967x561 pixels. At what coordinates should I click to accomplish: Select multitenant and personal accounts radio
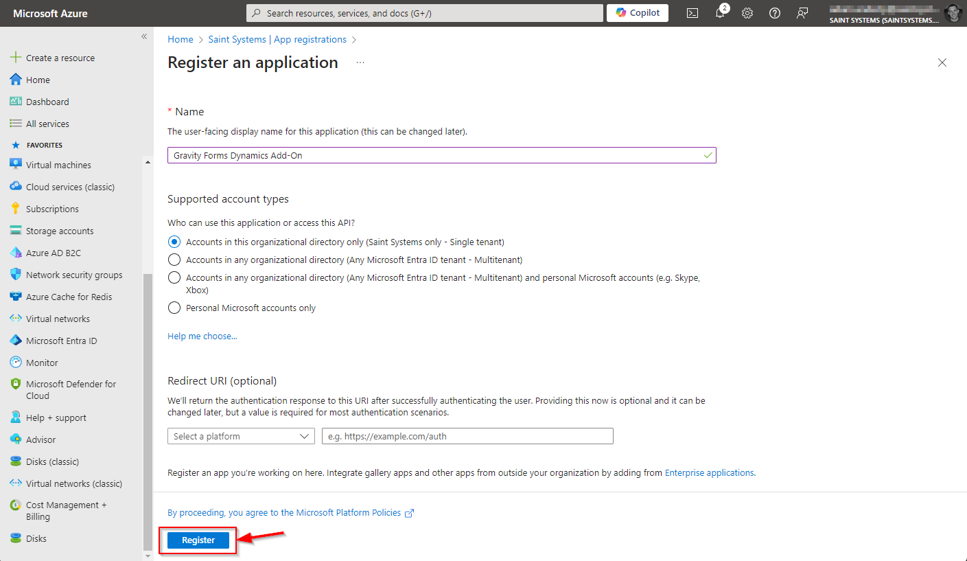[174, 277]
